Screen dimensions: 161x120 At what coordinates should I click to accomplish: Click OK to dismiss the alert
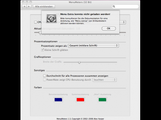[x=109, y=28]
